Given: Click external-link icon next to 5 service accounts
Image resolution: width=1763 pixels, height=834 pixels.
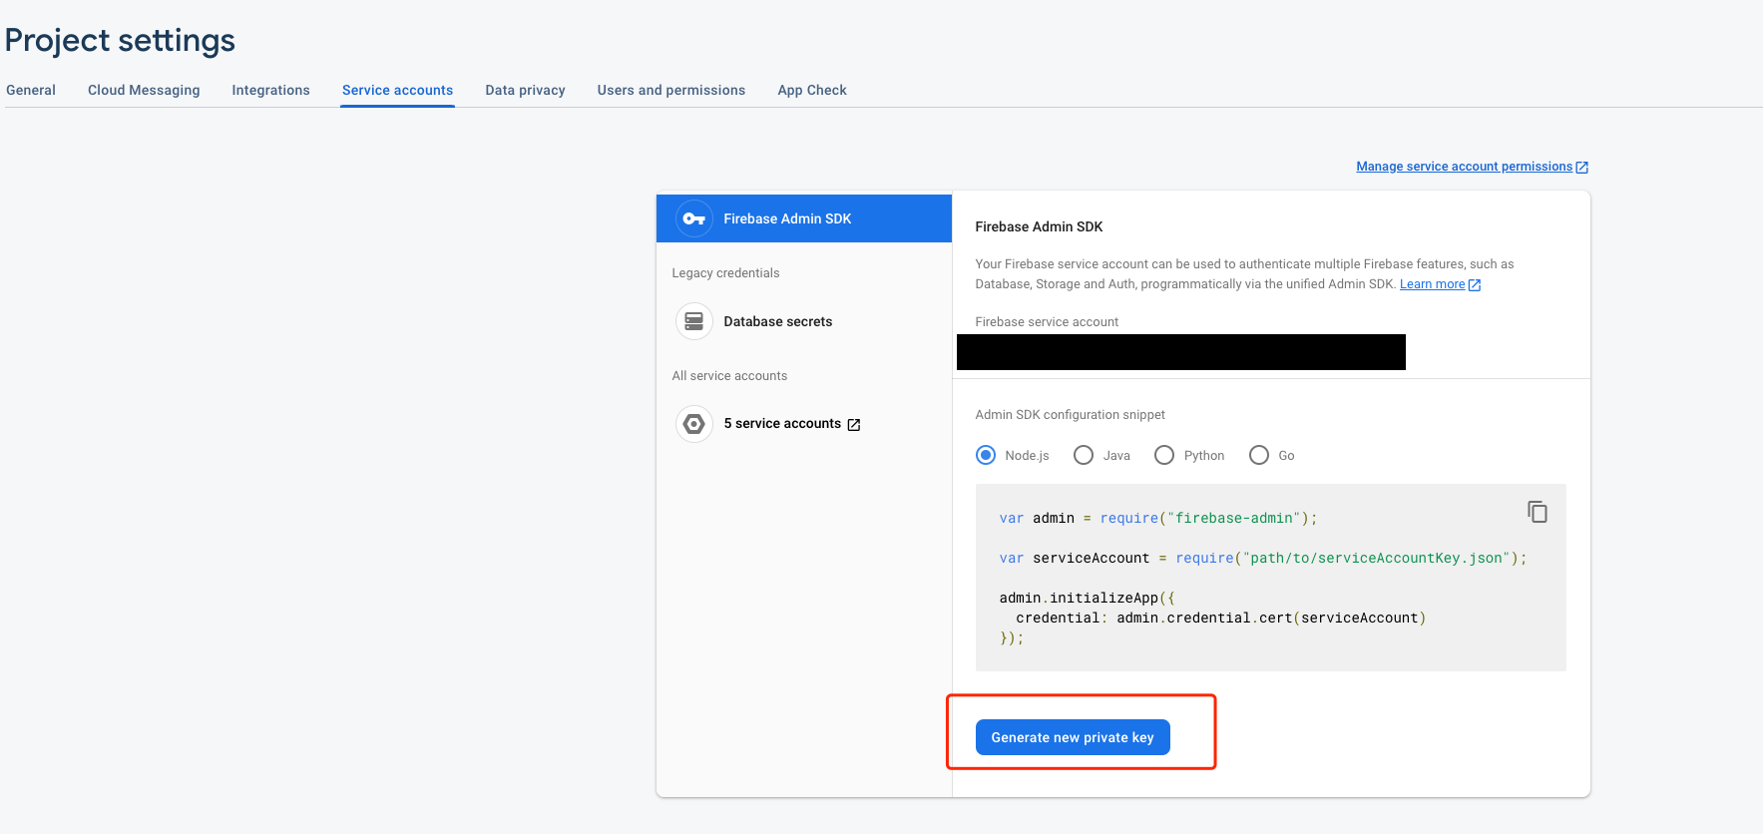Looking at the screenshot, I should tap(854, 425).
